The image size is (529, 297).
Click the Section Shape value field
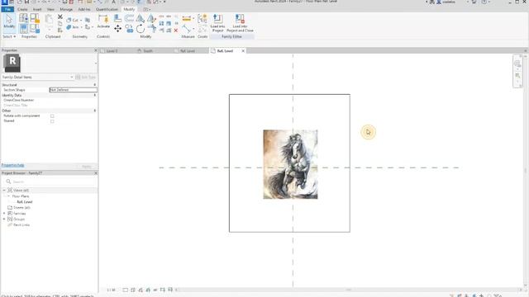coord(74,90)
